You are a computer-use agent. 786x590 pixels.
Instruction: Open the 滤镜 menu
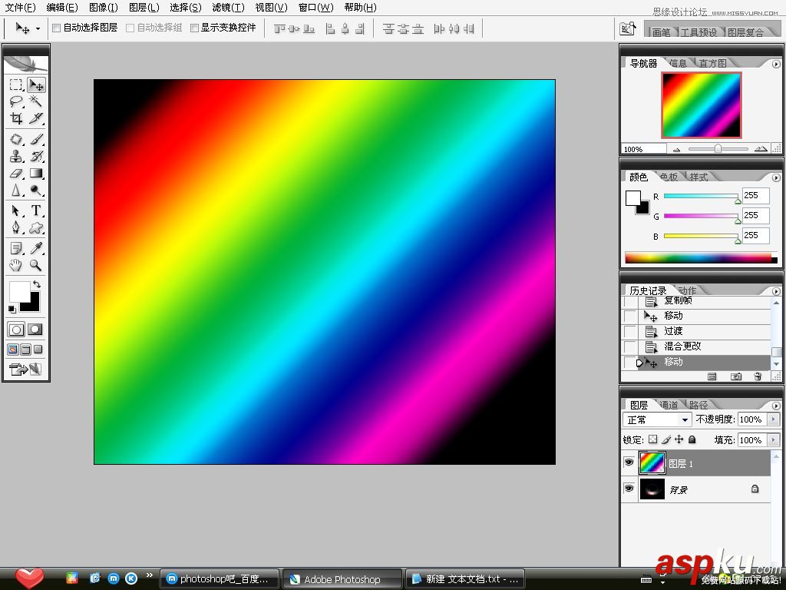click(x=228, y=8)
